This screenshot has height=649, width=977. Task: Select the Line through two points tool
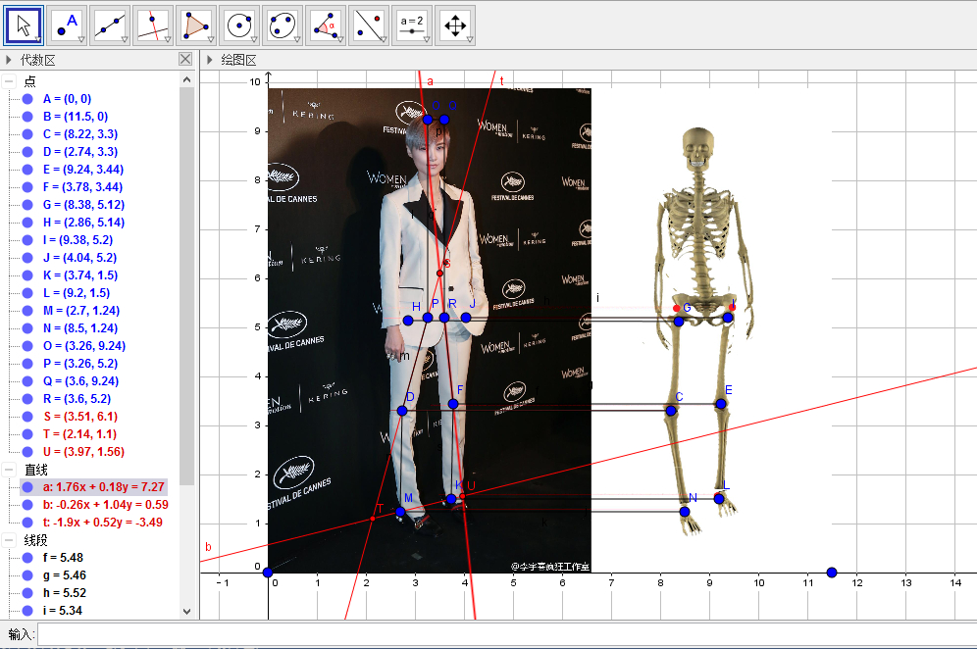[x=110, y=25]
